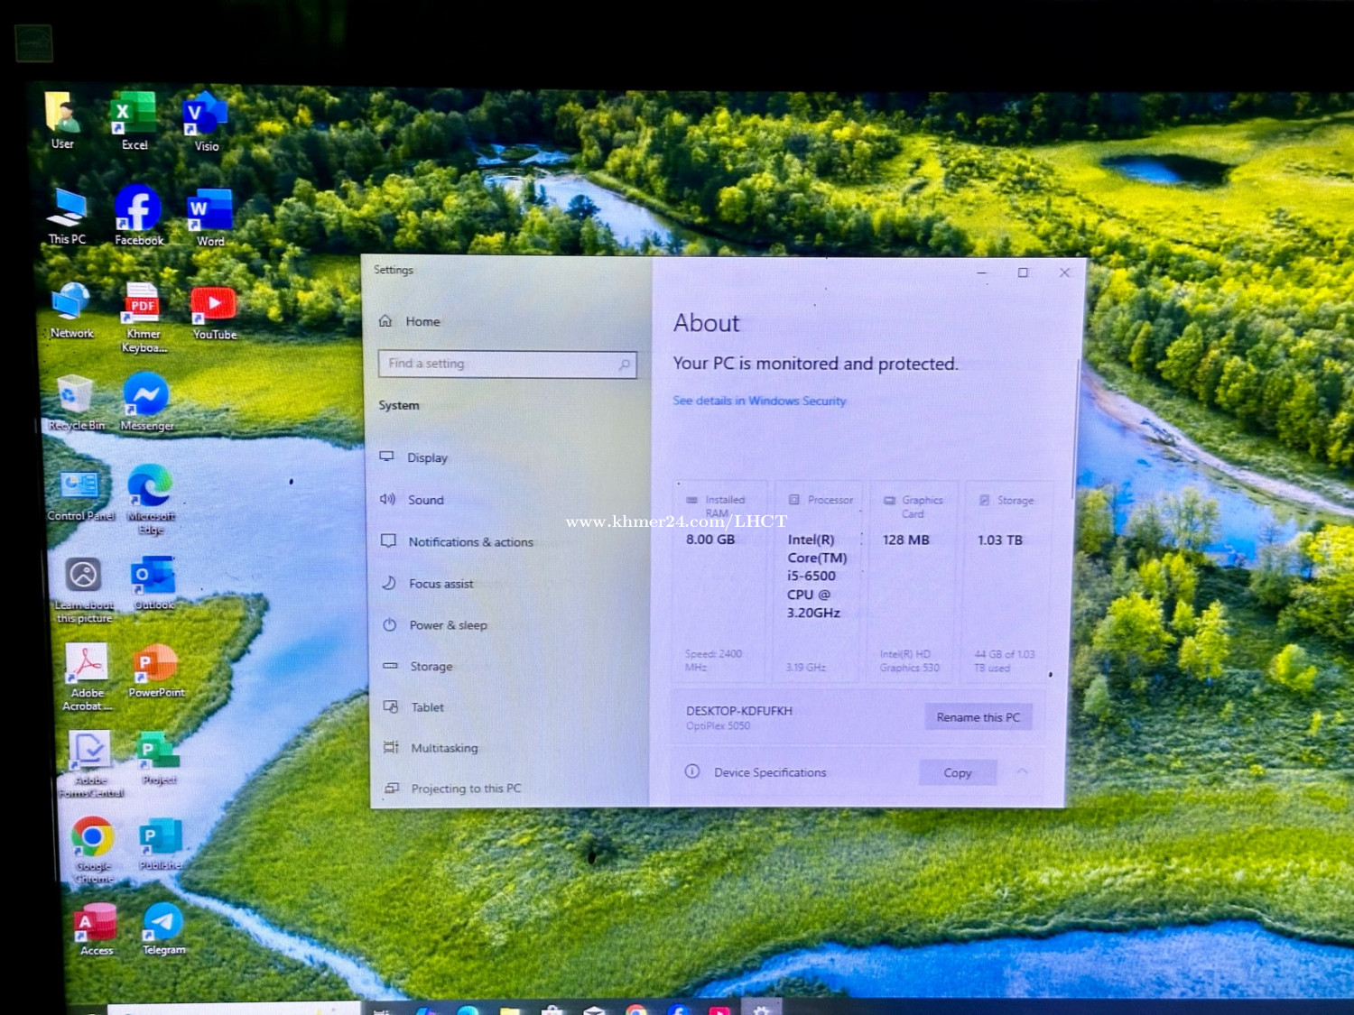The image size is (1354, 1015).
Task: Open See details in Windows Security link
Action: [759, 401]
